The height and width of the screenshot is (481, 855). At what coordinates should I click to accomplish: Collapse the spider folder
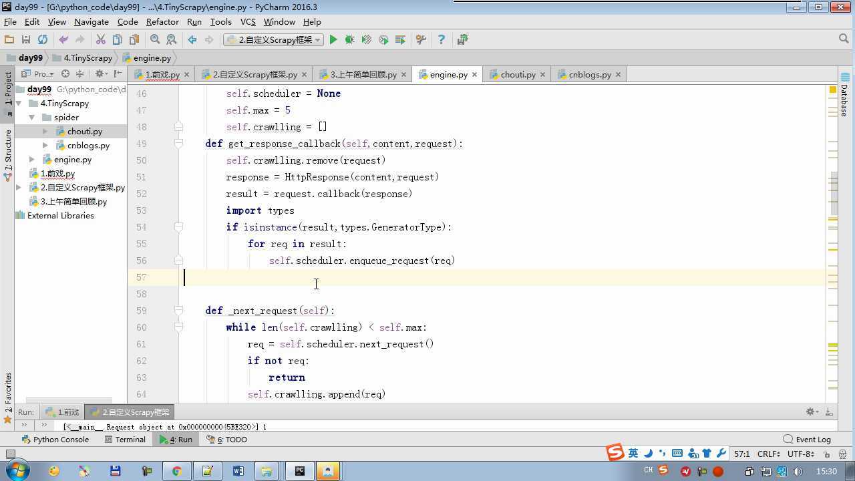click(x=31, y=118)
